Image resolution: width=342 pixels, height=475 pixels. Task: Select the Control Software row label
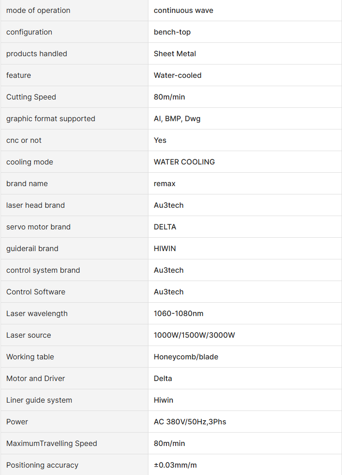click(x=35, y=292)
